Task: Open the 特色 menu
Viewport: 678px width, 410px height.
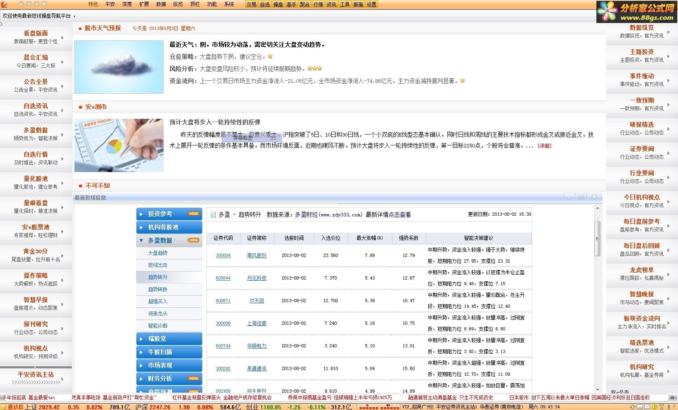Action: point(93,4)
